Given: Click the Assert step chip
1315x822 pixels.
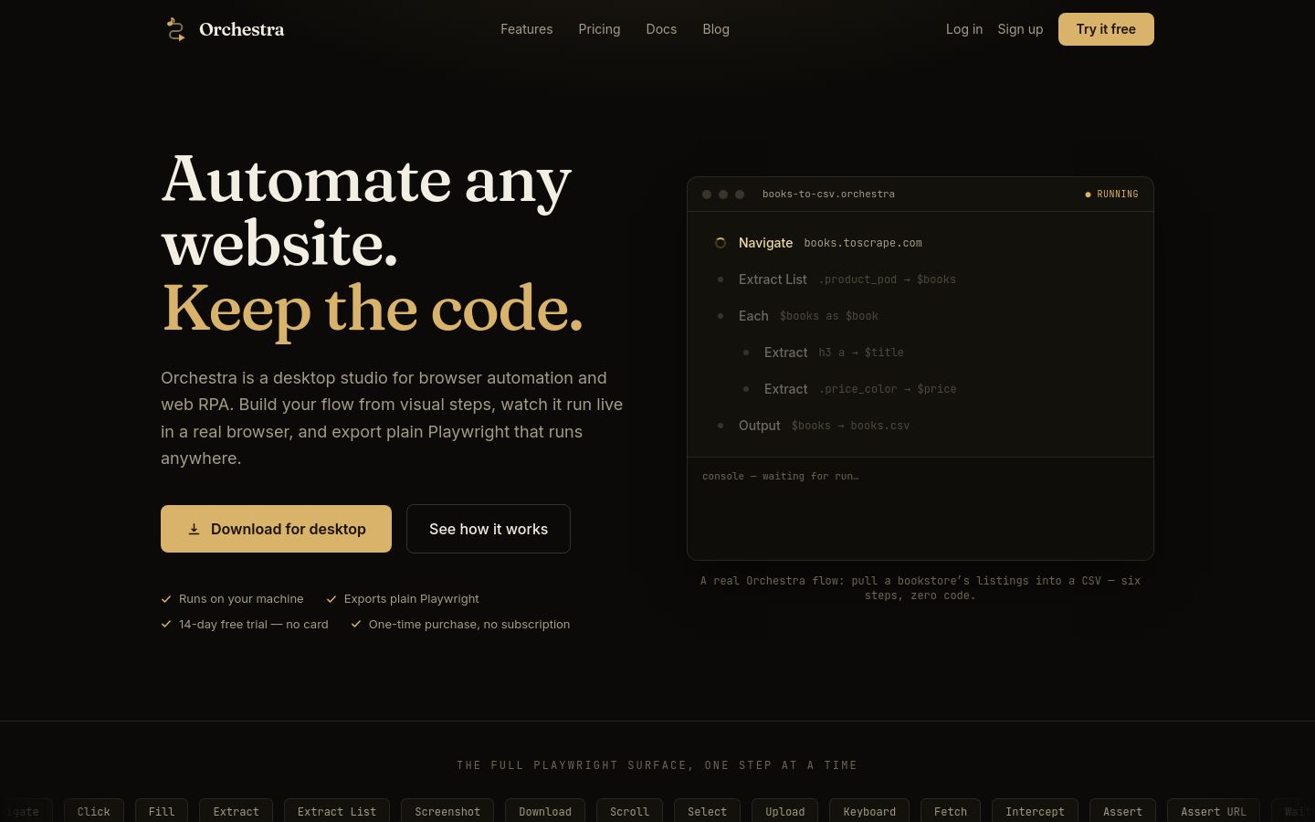Looking at the screenshot, I should pyautogui.click(x=1122, y=811).
